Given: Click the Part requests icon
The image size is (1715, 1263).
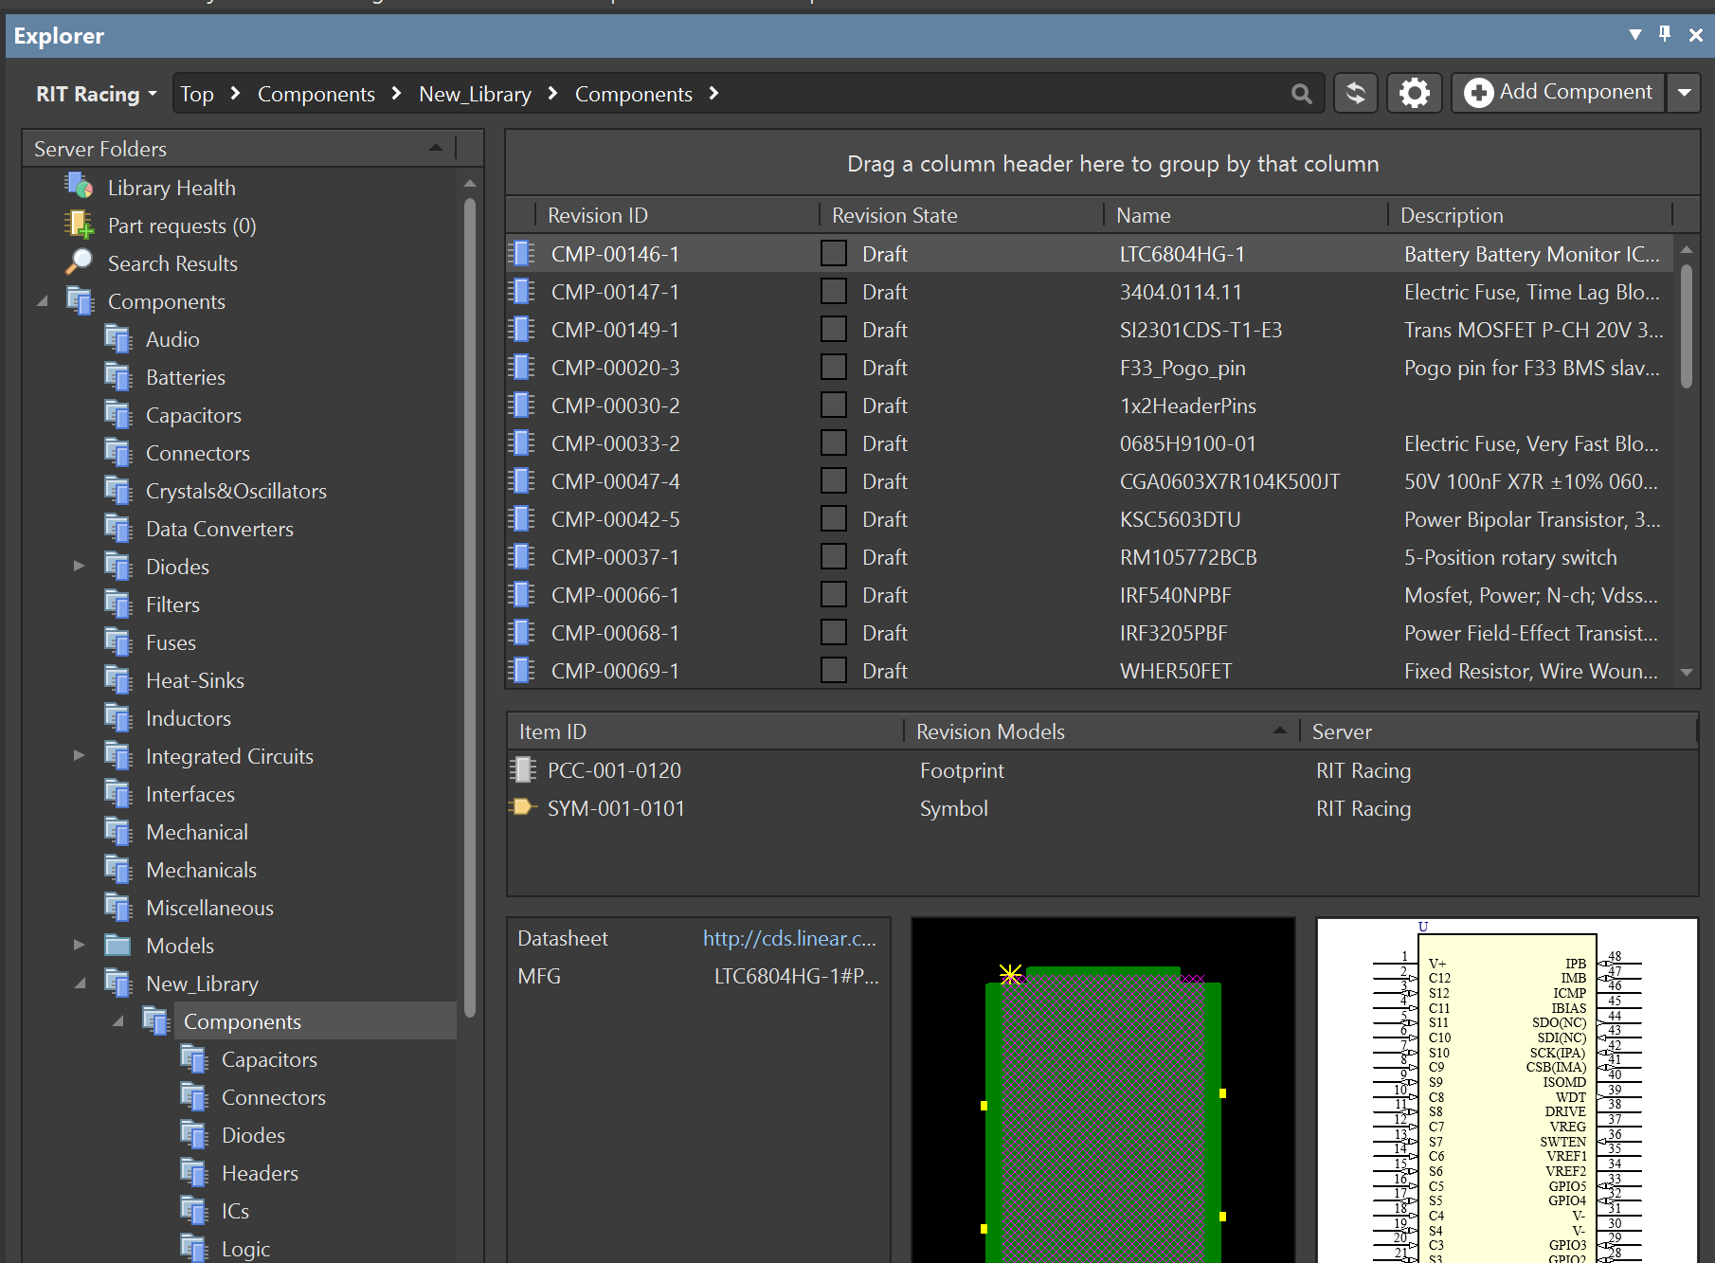Looking at the screenshot, I should [x=79, y=225].
